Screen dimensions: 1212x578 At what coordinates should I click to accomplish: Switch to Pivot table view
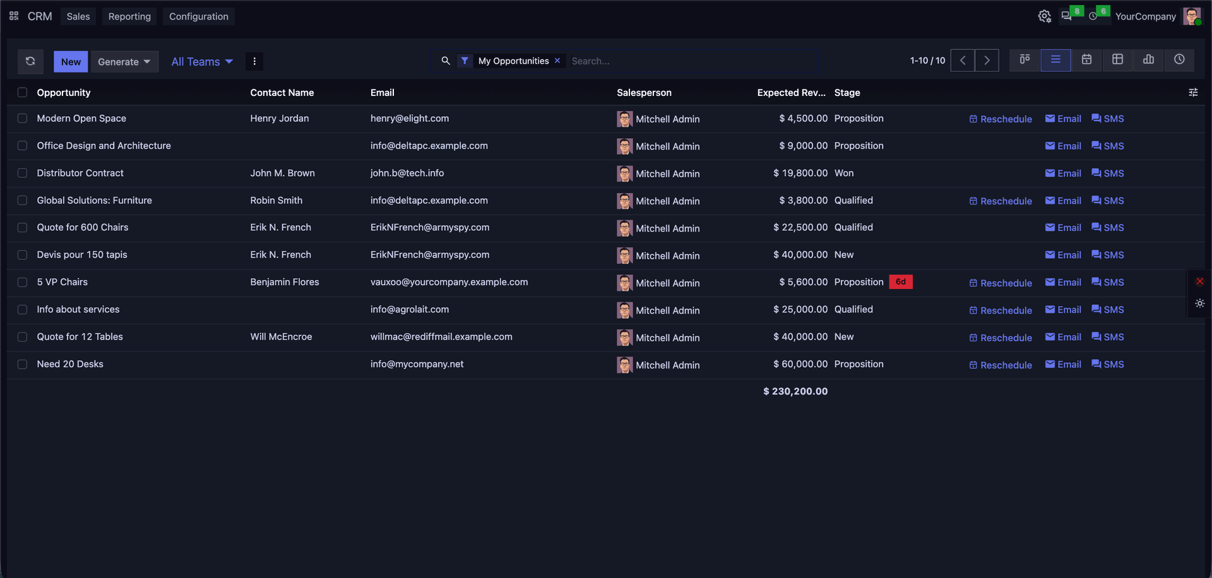[x=1117, y=60]
